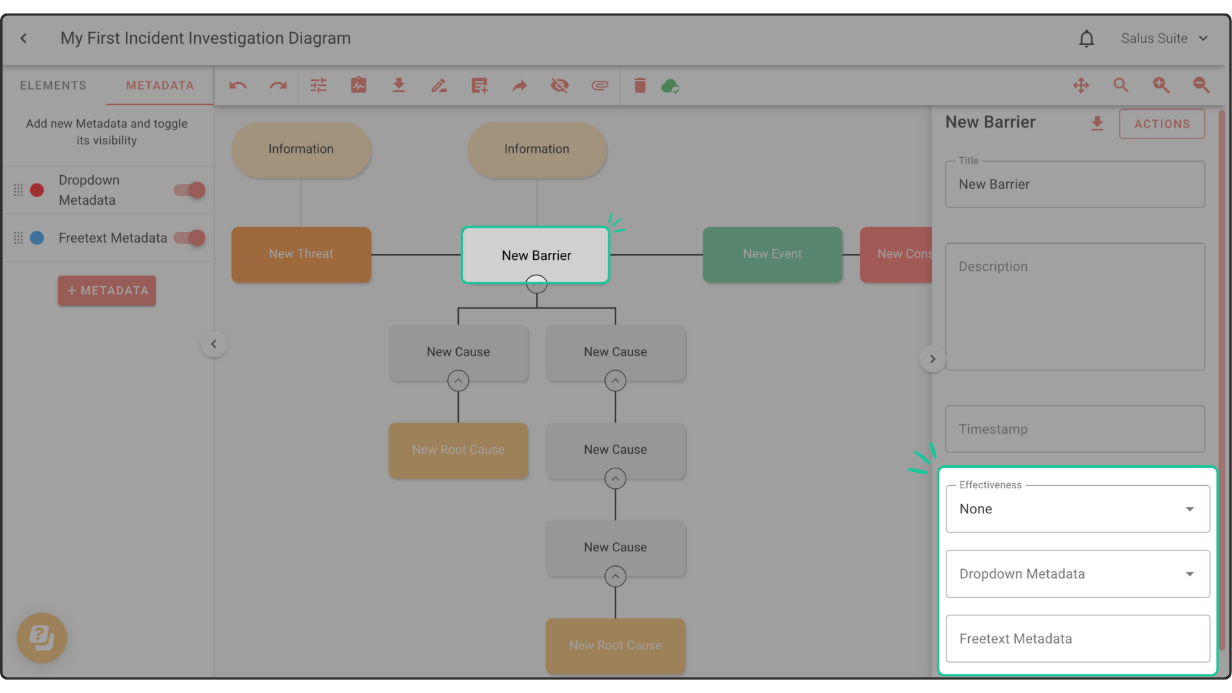Switch to the Elements tab
This screenshot has height=693, width=1232.
(x=53, y=85)
